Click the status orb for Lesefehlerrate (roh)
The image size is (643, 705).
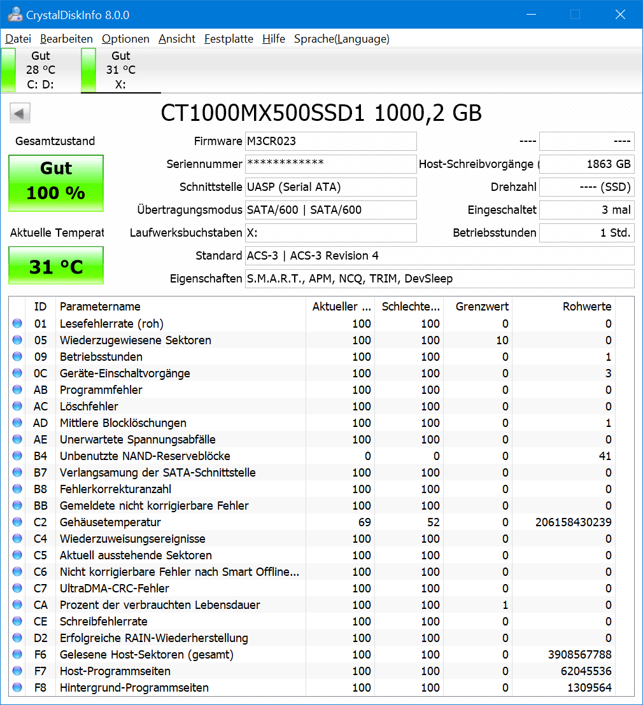pos(17,323)
